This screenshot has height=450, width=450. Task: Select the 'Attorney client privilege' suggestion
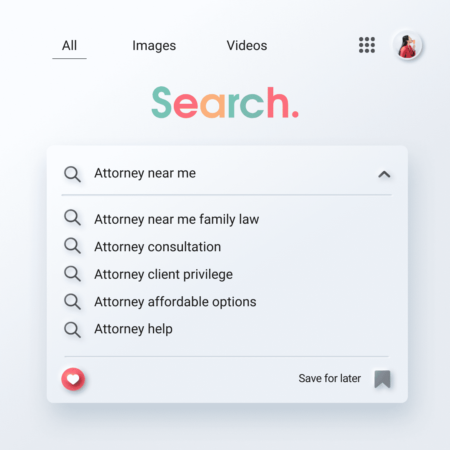(163, 274)
